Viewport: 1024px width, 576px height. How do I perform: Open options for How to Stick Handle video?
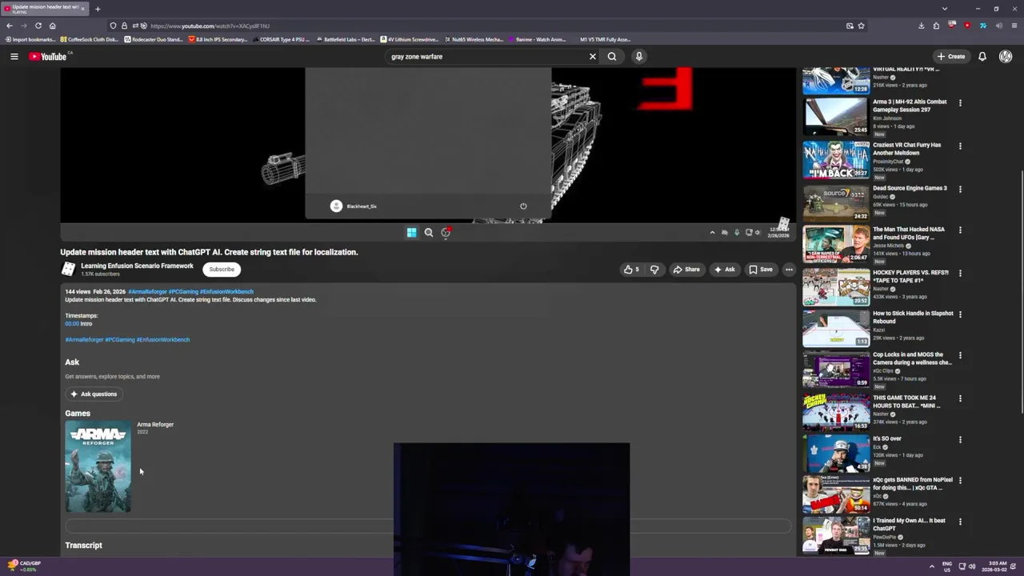point(960,314)
